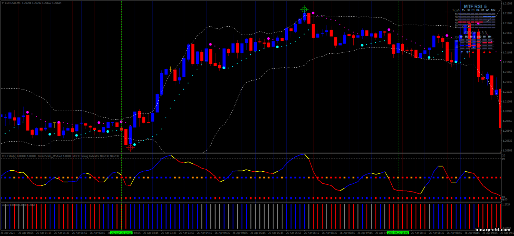Click the 1.2724 value on the impuls scale
The width and height of the screenshot is (514, 236).
coord(506,205)
